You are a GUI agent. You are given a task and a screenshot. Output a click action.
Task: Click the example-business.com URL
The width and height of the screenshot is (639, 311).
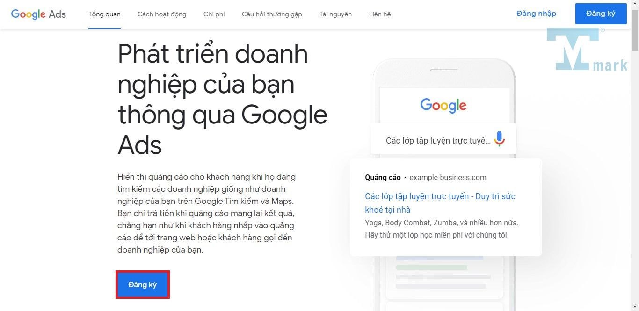pyautogui.click(x=448, y=178)
